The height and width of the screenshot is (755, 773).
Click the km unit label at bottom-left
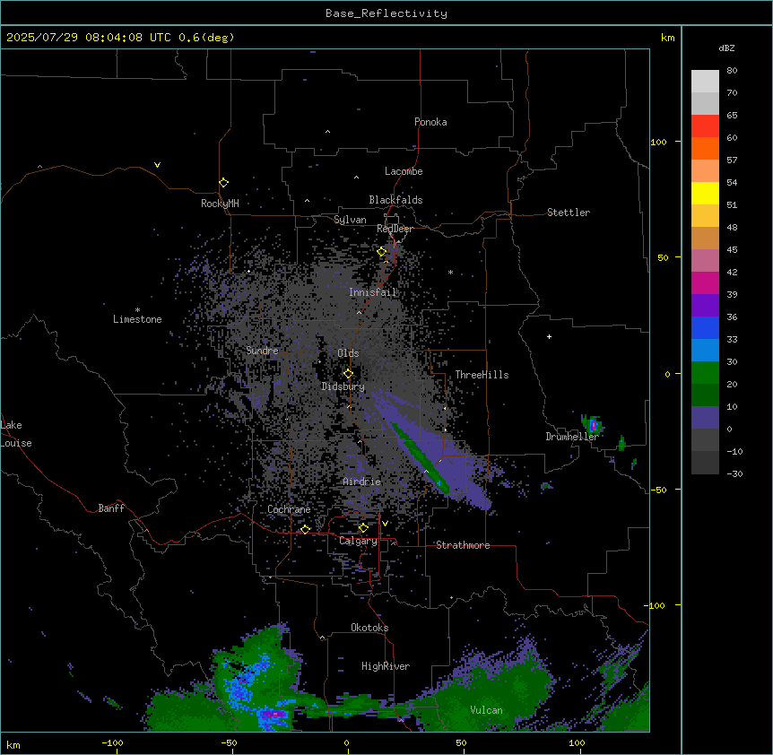(13, 745)
